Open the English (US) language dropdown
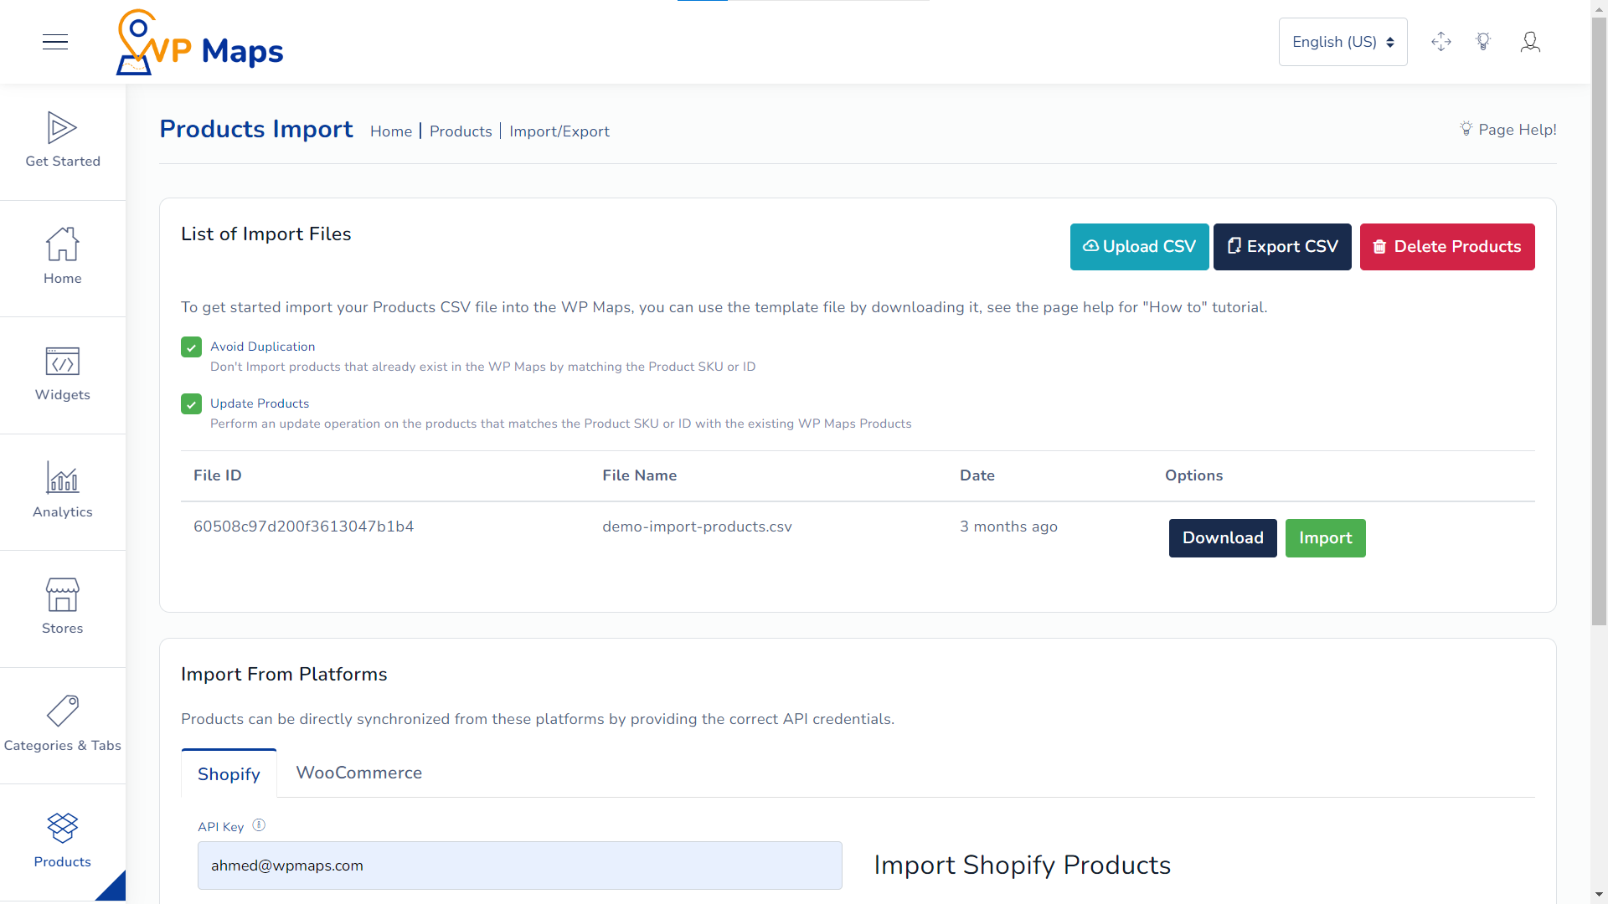This screenshot has width=1608, height=904. point(1342,42)
